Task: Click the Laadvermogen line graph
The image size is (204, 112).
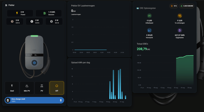Action: (x=91, y=50)
